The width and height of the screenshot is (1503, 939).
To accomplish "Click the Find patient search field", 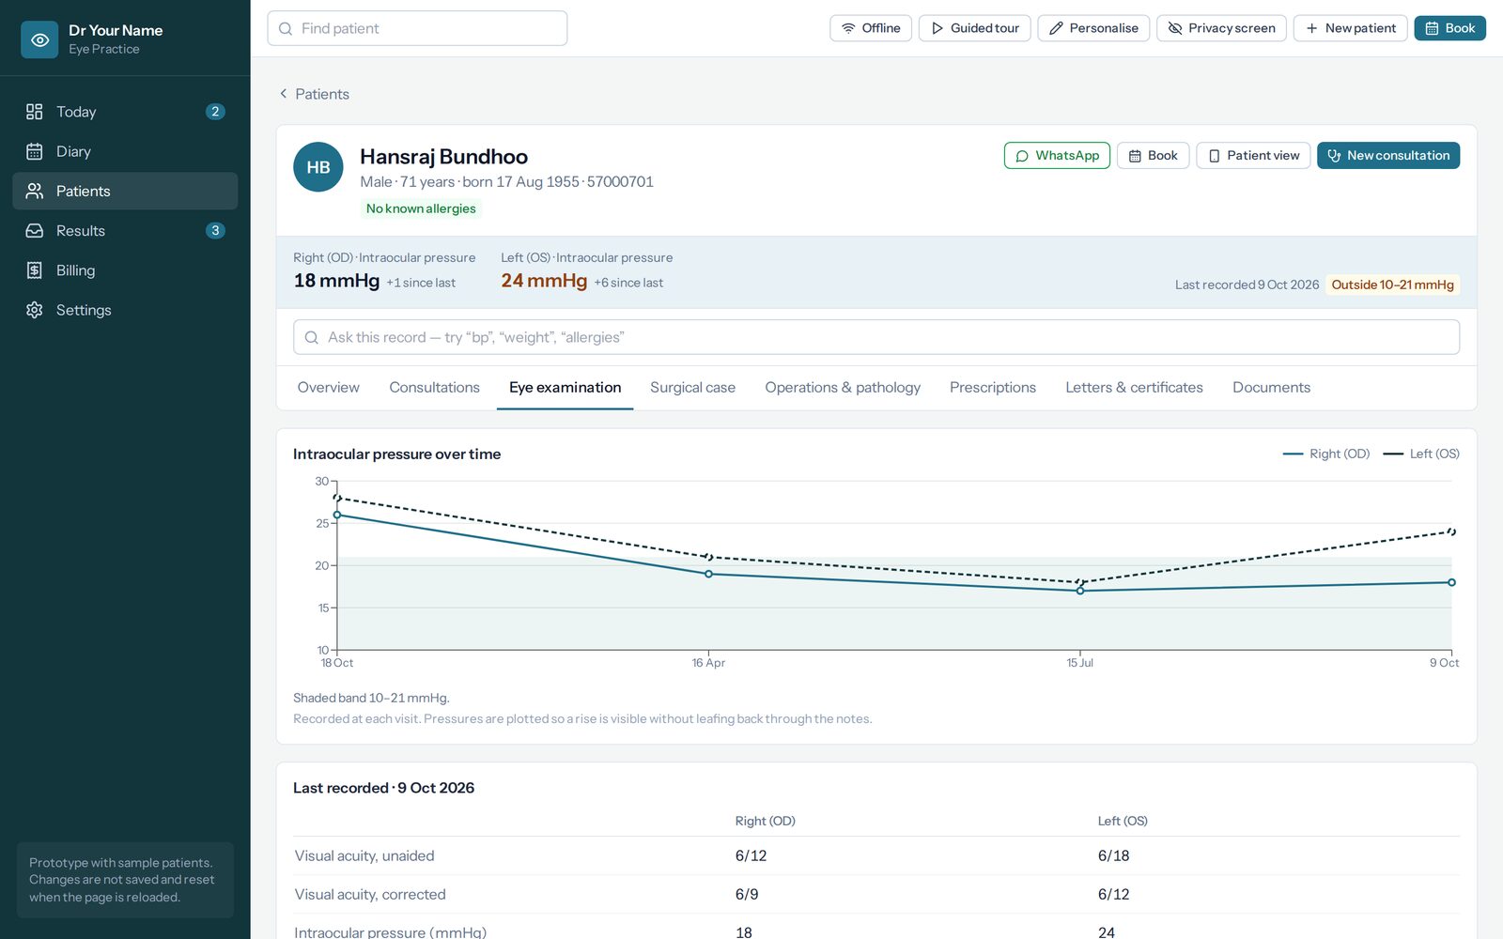I will 417,28.
